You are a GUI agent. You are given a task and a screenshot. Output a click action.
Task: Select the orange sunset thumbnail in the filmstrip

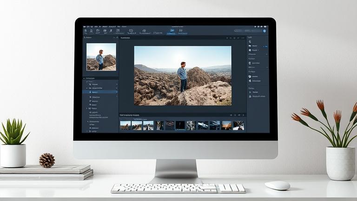(x=226, y=126)
